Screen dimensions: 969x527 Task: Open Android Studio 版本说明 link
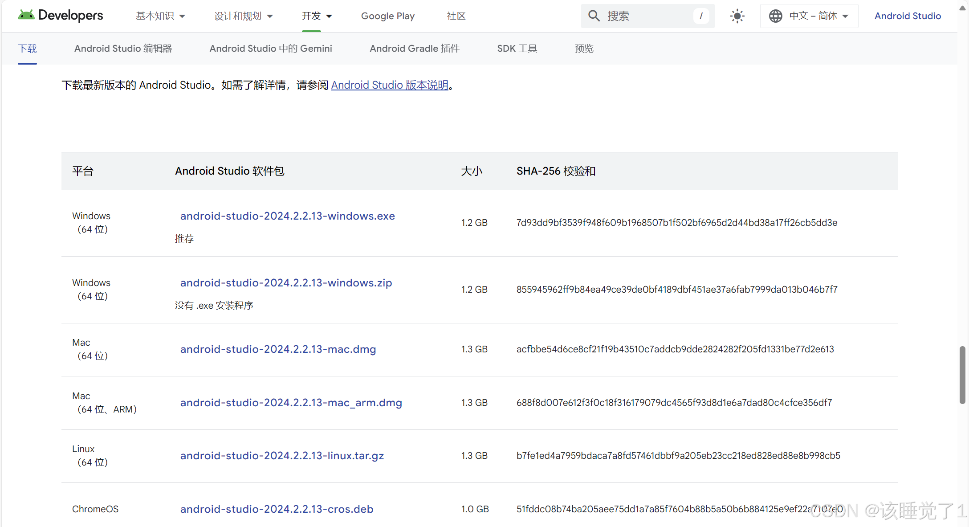pos(390,85)
